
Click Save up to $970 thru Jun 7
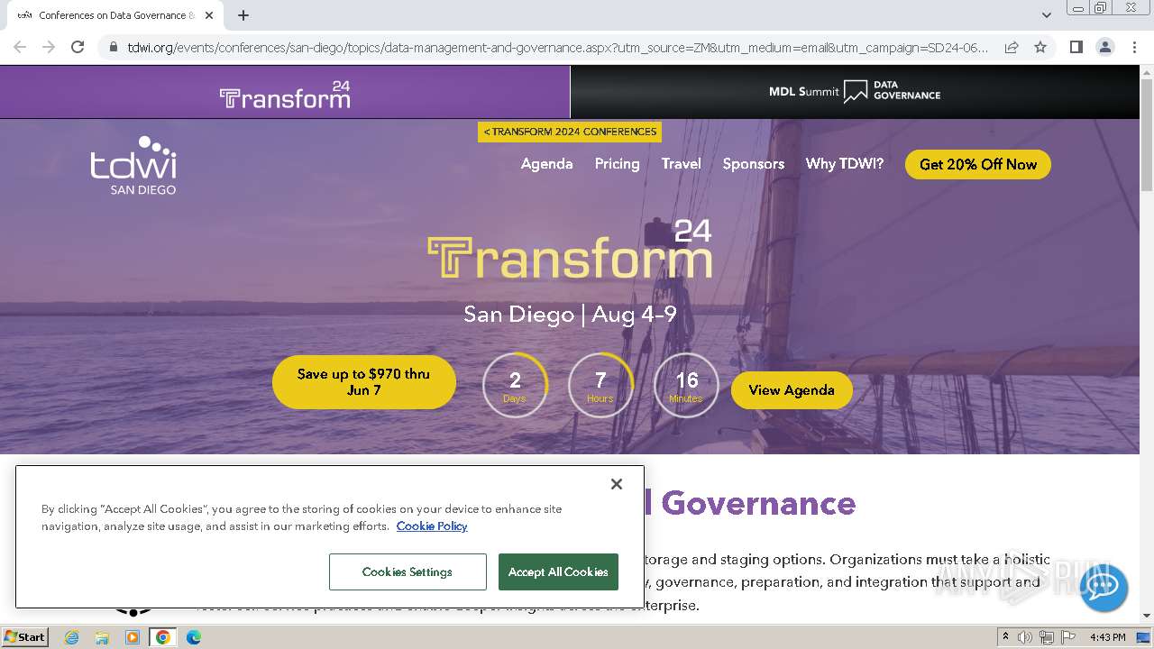(x=364, y=382)
